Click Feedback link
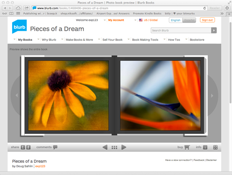232x175 pixels. pos(199,160)
